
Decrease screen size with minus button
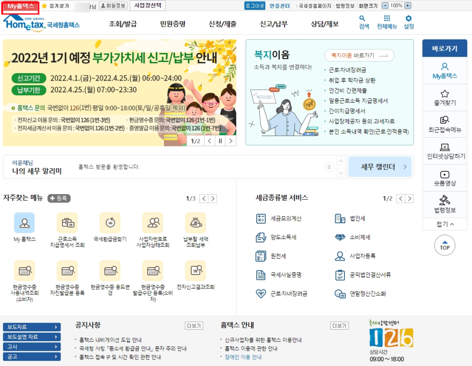[x=385, y=6]
